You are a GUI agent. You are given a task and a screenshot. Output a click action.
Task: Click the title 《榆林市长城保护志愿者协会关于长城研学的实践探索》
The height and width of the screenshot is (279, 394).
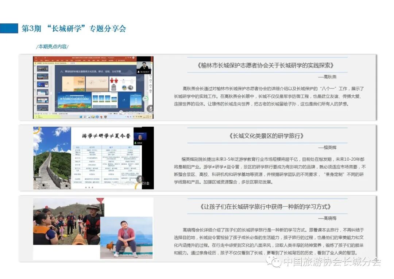[x=266, y=65]
